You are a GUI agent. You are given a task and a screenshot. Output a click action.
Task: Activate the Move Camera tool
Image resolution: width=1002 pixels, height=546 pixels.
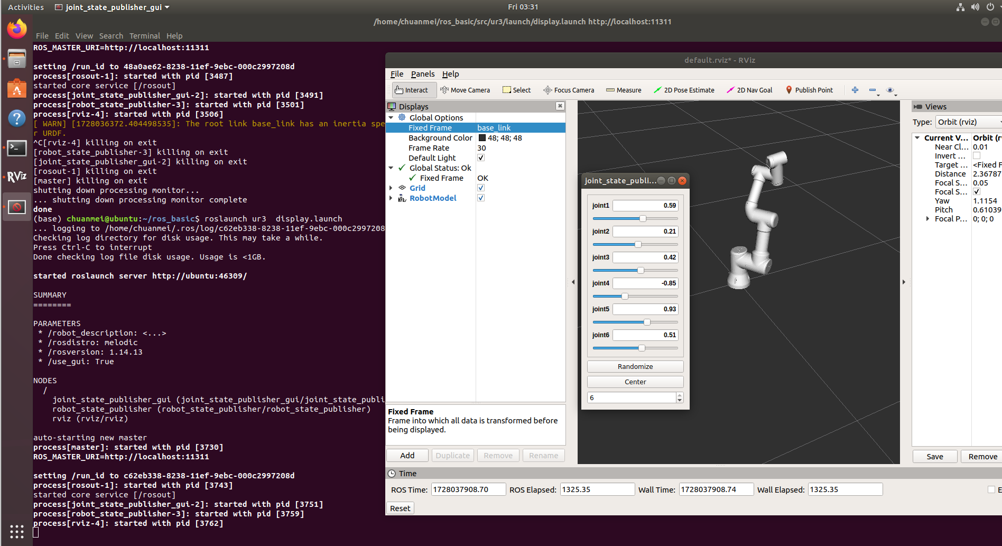tap(465, 90)
